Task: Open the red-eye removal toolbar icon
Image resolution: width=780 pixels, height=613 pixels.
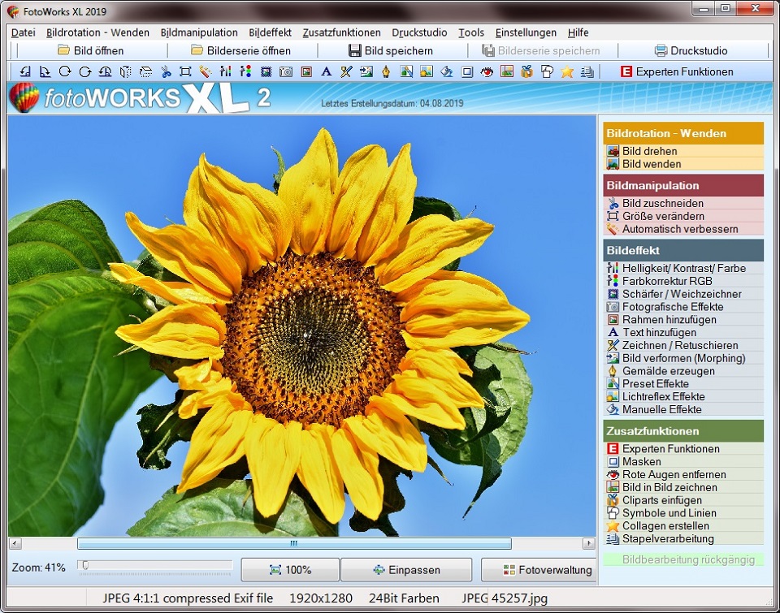Action: click(x=487, y=71)
